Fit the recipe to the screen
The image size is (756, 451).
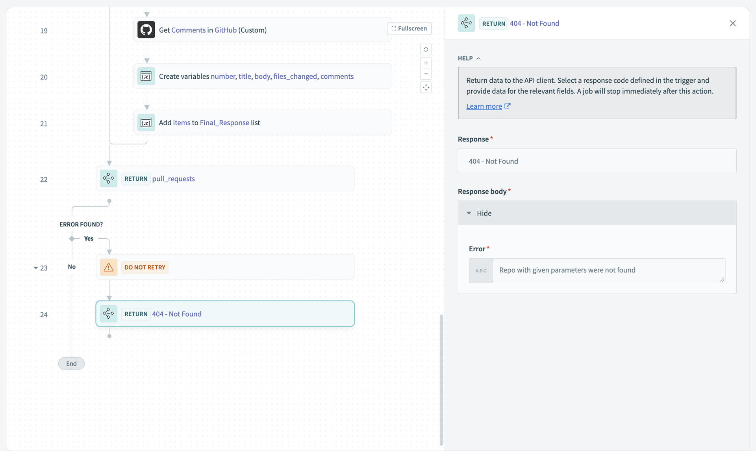pos(426,87)
